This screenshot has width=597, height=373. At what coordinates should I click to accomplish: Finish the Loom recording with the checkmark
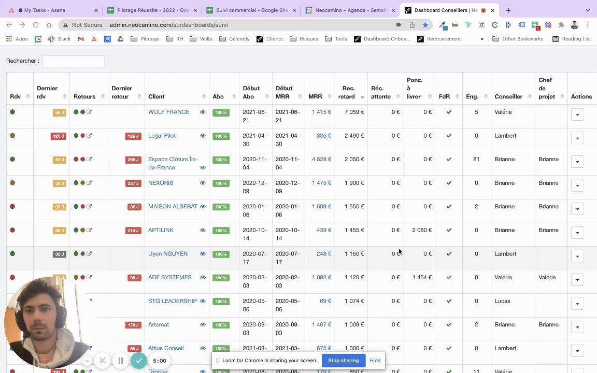tap(138, 361)
